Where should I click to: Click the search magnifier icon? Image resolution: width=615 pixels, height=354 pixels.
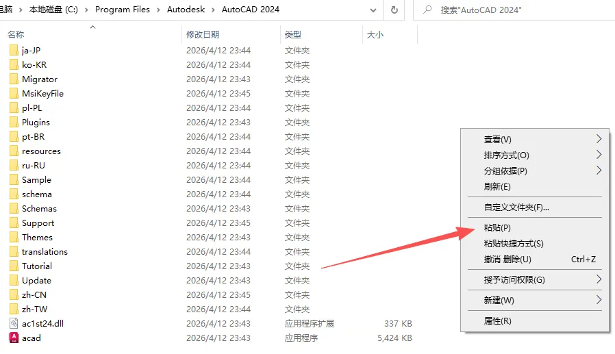tap(427, 10)
